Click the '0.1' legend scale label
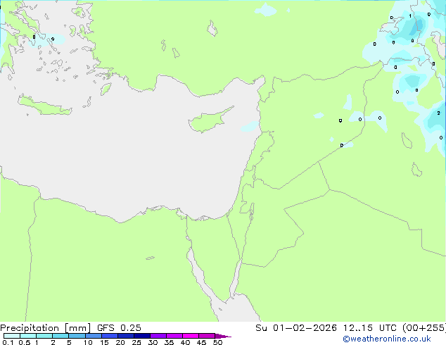Screen dimensions: 446x345 8,342
